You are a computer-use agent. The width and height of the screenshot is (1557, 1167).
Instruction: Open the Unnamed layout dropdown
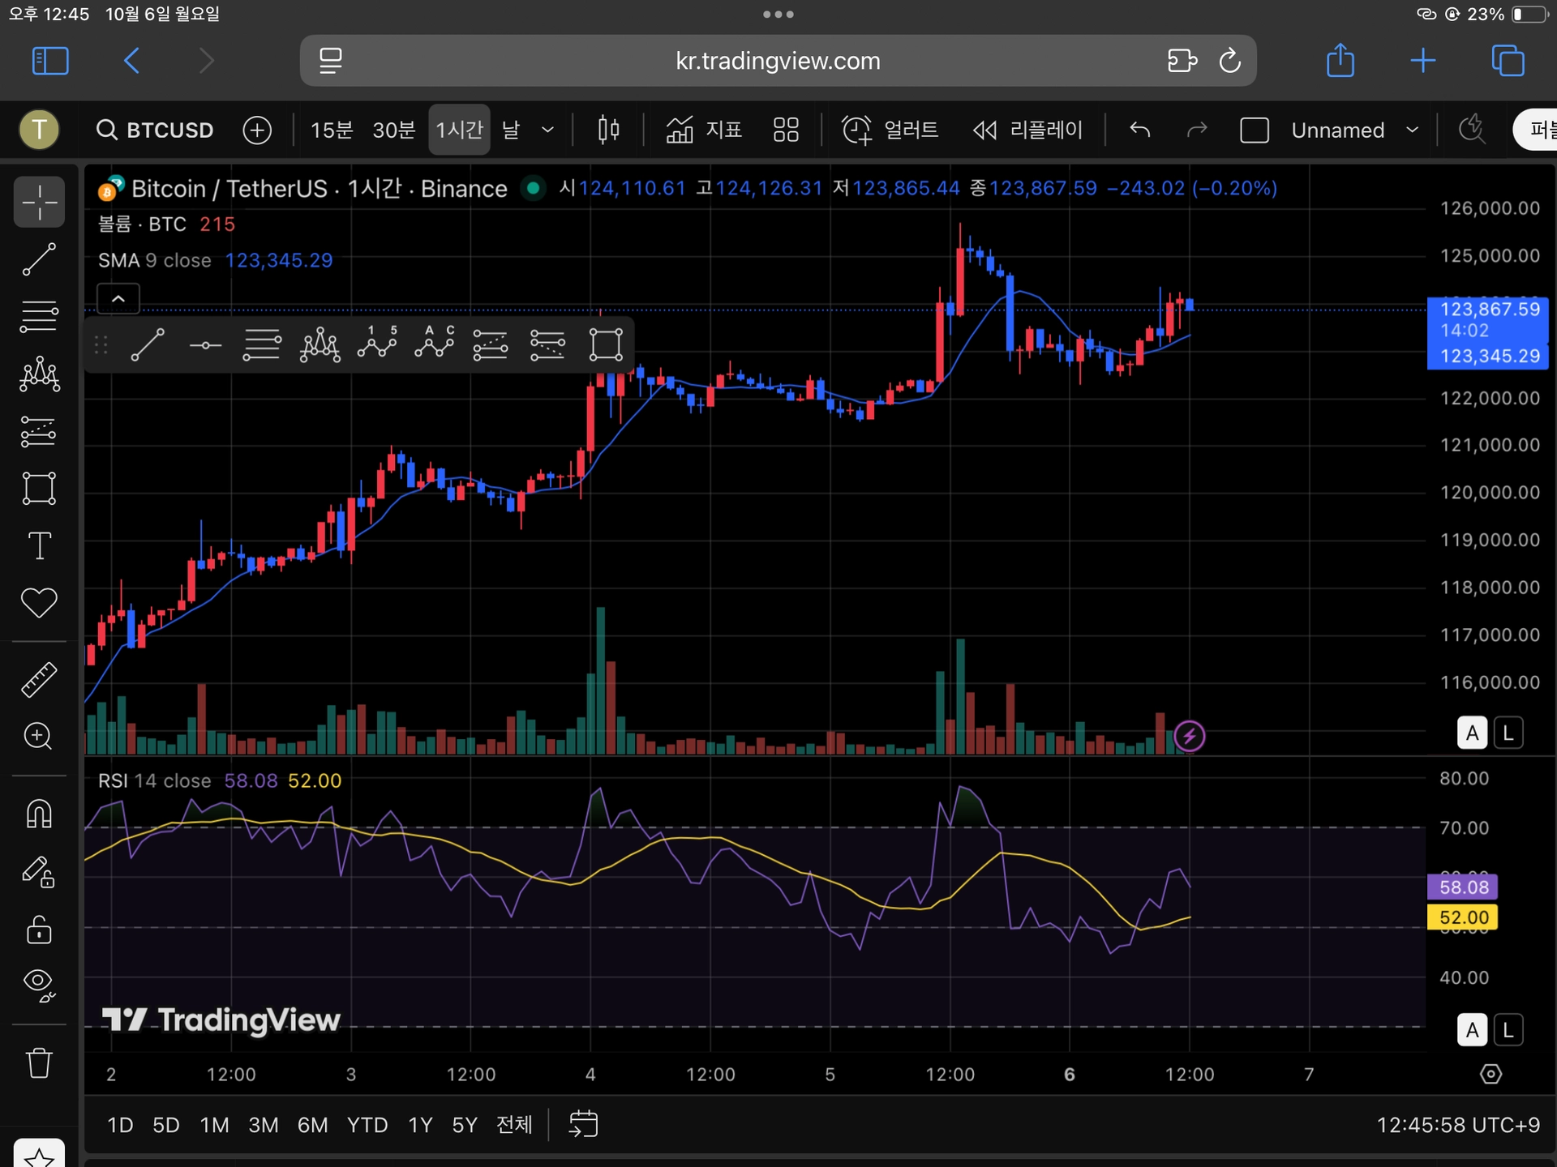tap(1412, 130)
